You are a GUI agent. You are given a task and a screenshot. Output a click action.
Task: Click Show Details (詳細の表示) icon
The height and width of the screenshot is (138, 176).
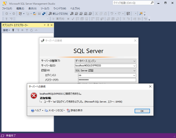68,110
